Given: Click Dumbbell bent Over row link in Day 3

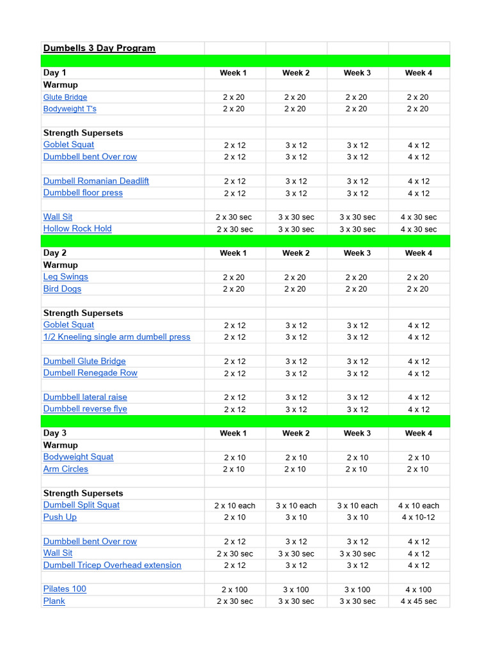Looking at the screenshot, I should [x=90, y=541].
